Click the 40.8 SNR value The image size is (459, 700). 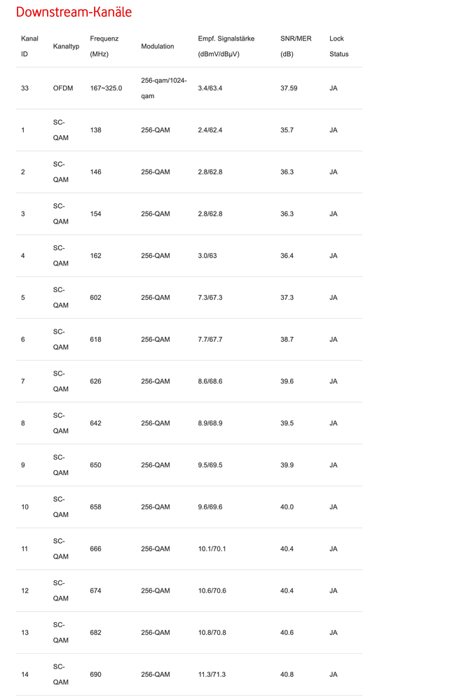(x=287, y=674)
